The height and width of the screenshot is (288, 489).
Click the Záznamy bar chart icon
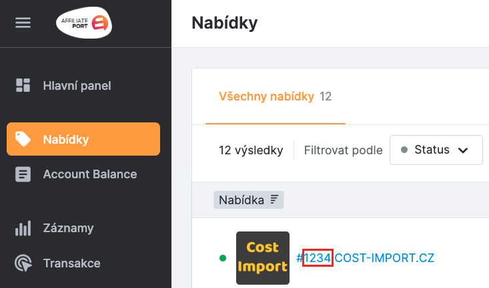click(23, 228)
